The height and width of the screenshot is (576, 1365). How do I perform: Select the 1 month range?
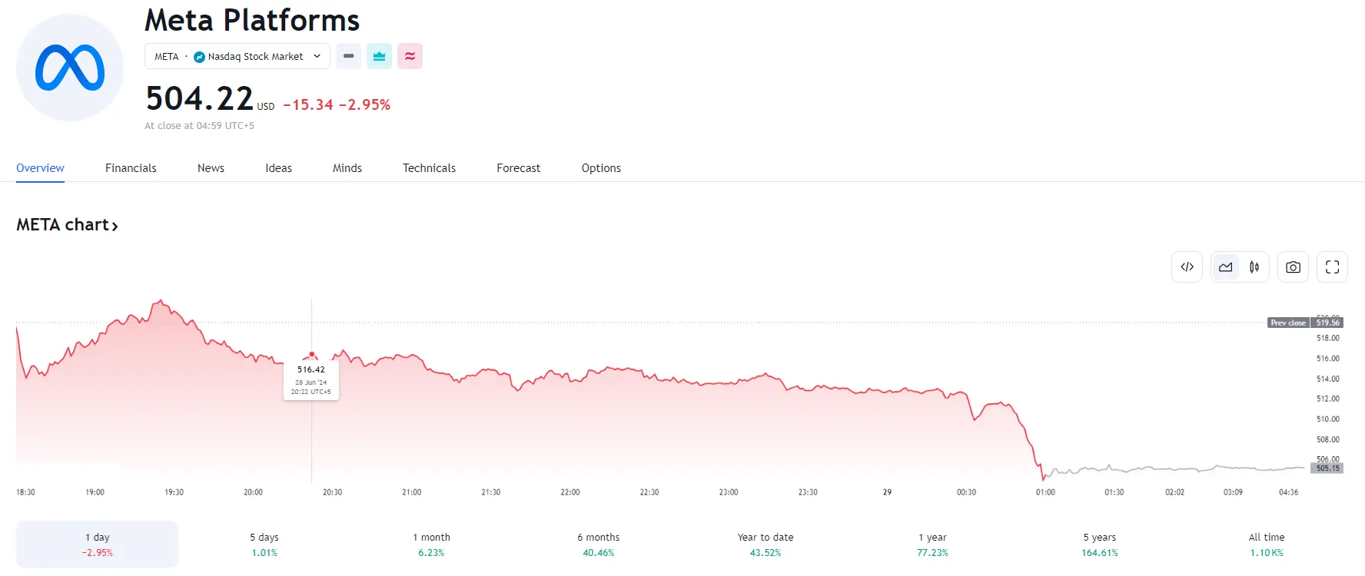point(431,545)
